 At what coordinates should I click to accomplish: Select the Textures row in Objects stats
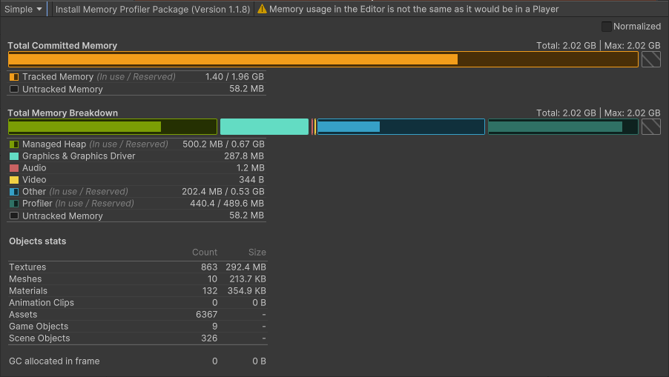tap(137, 267)
